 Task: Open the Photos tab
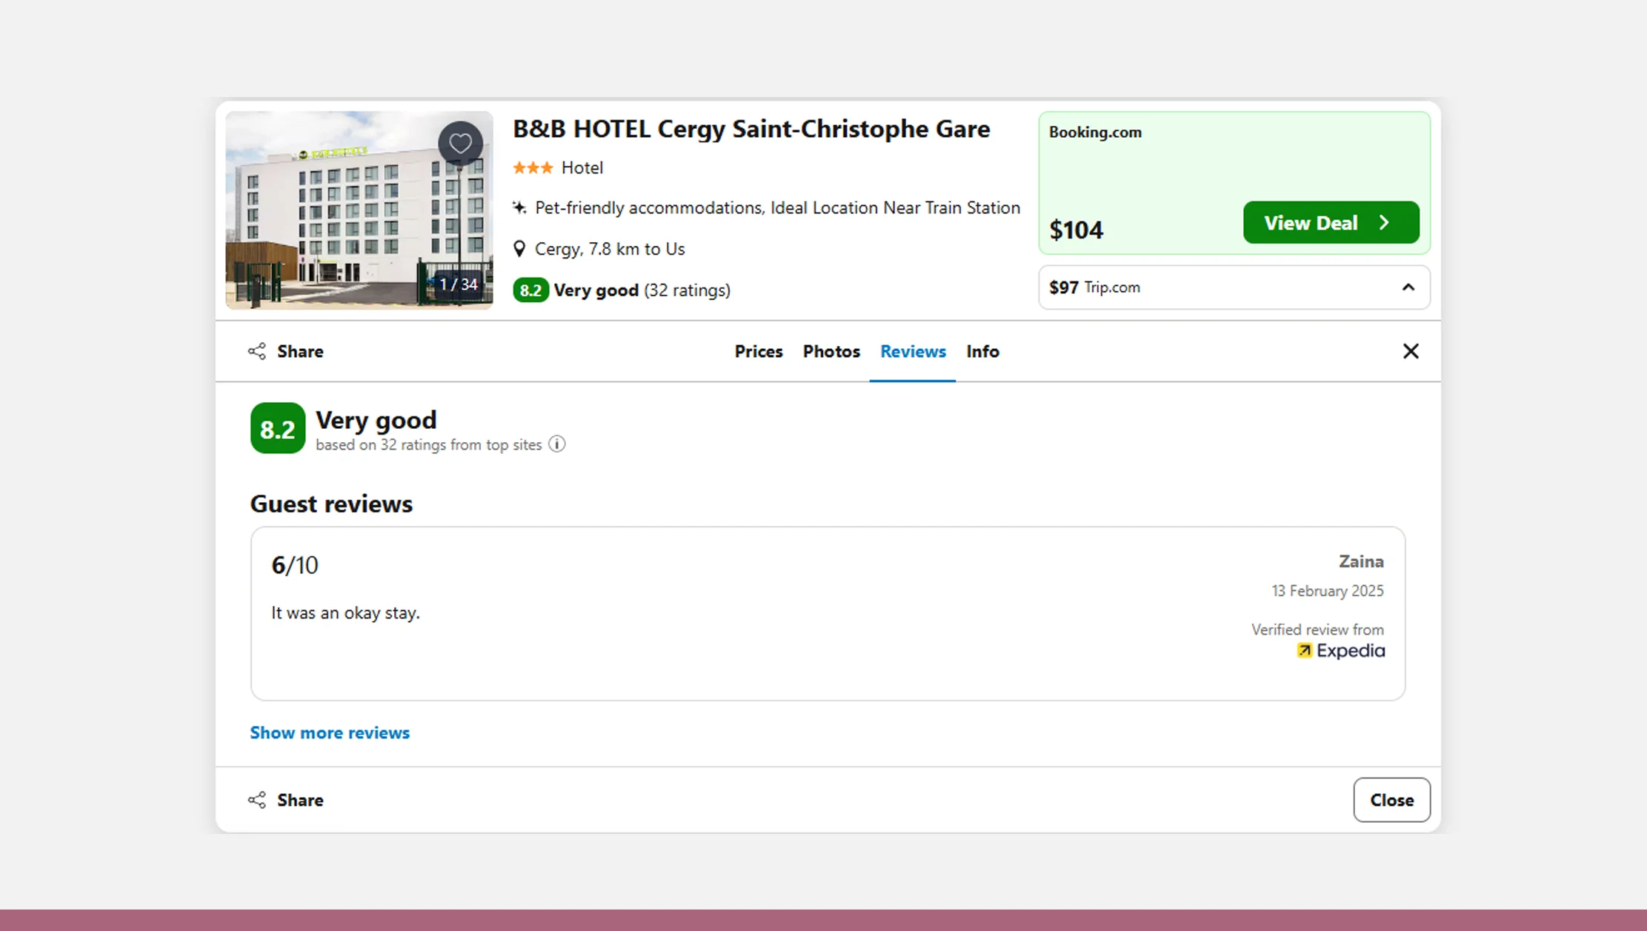click(x=831, y=351)
